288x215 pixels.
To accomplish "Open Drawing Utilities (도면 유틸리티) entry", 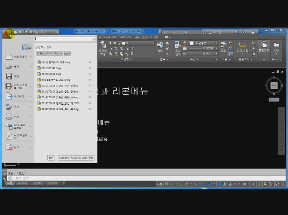I will click(18, 137).
